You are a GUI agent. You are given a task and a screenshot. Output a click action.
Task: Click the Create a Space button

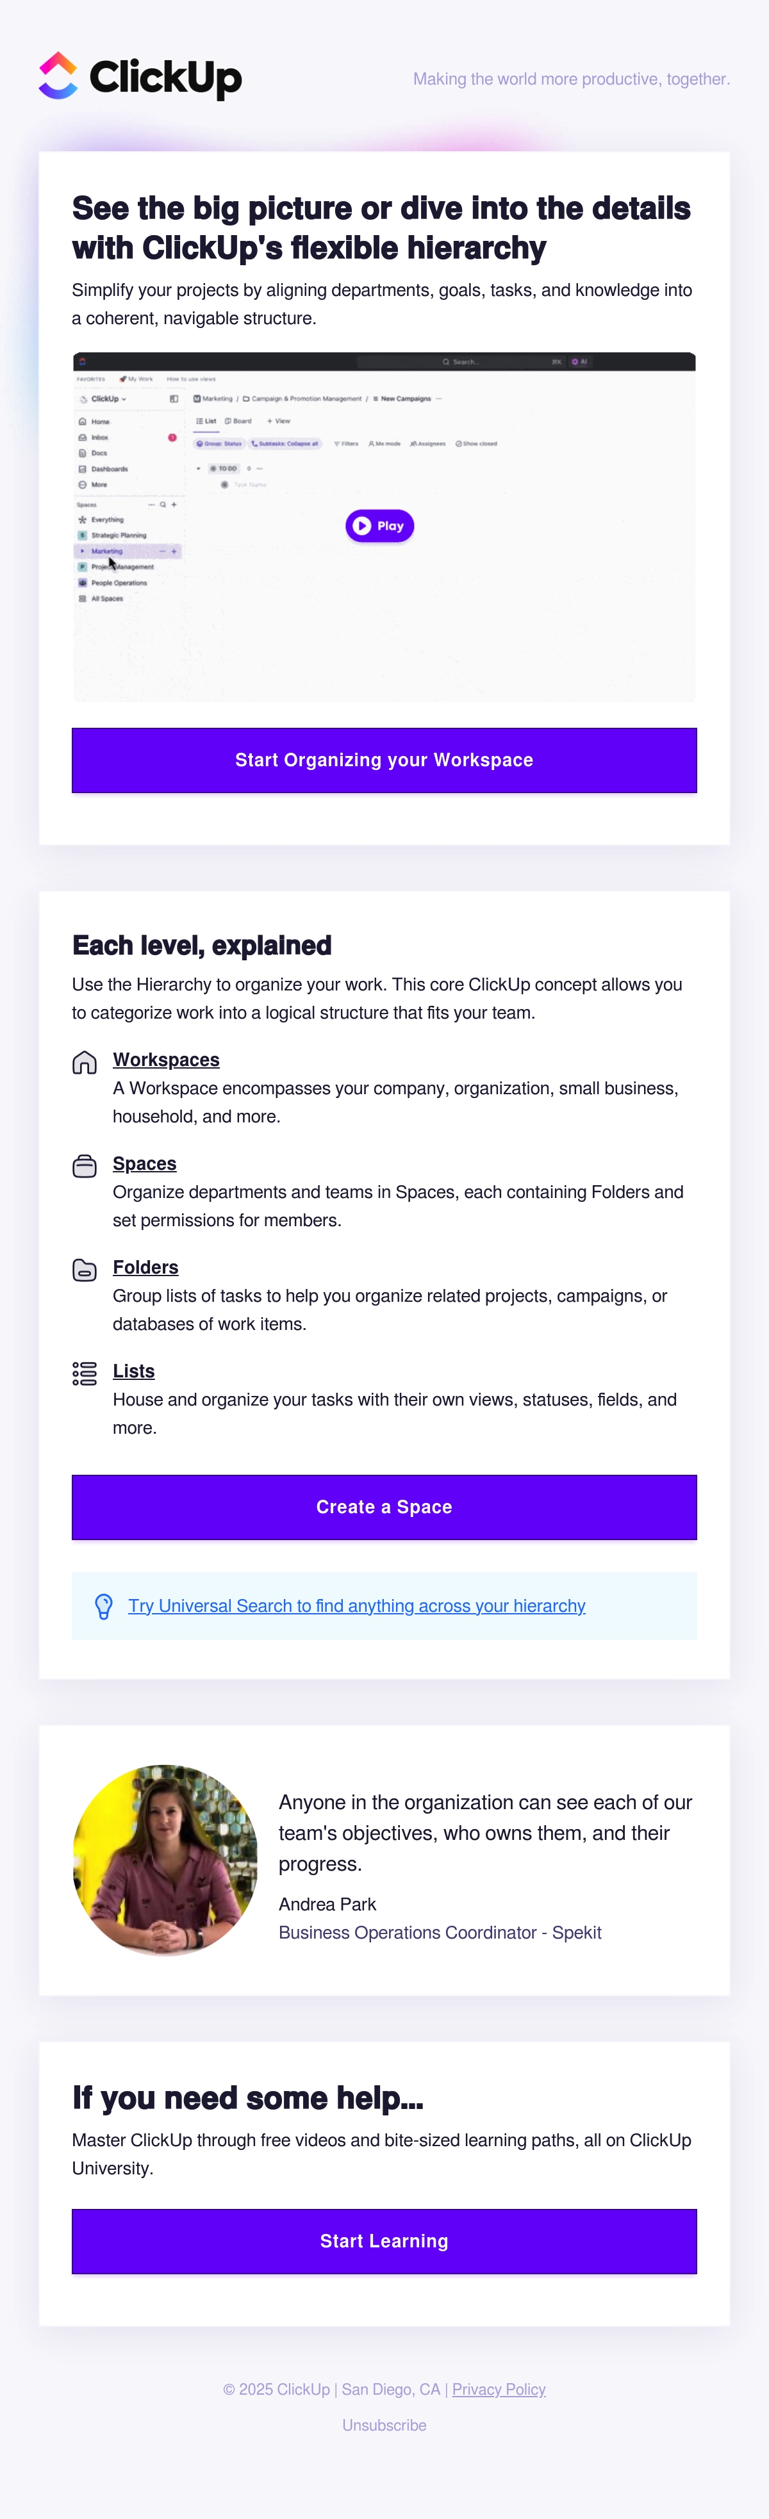pyautogui.click(x=384, y=1507)
